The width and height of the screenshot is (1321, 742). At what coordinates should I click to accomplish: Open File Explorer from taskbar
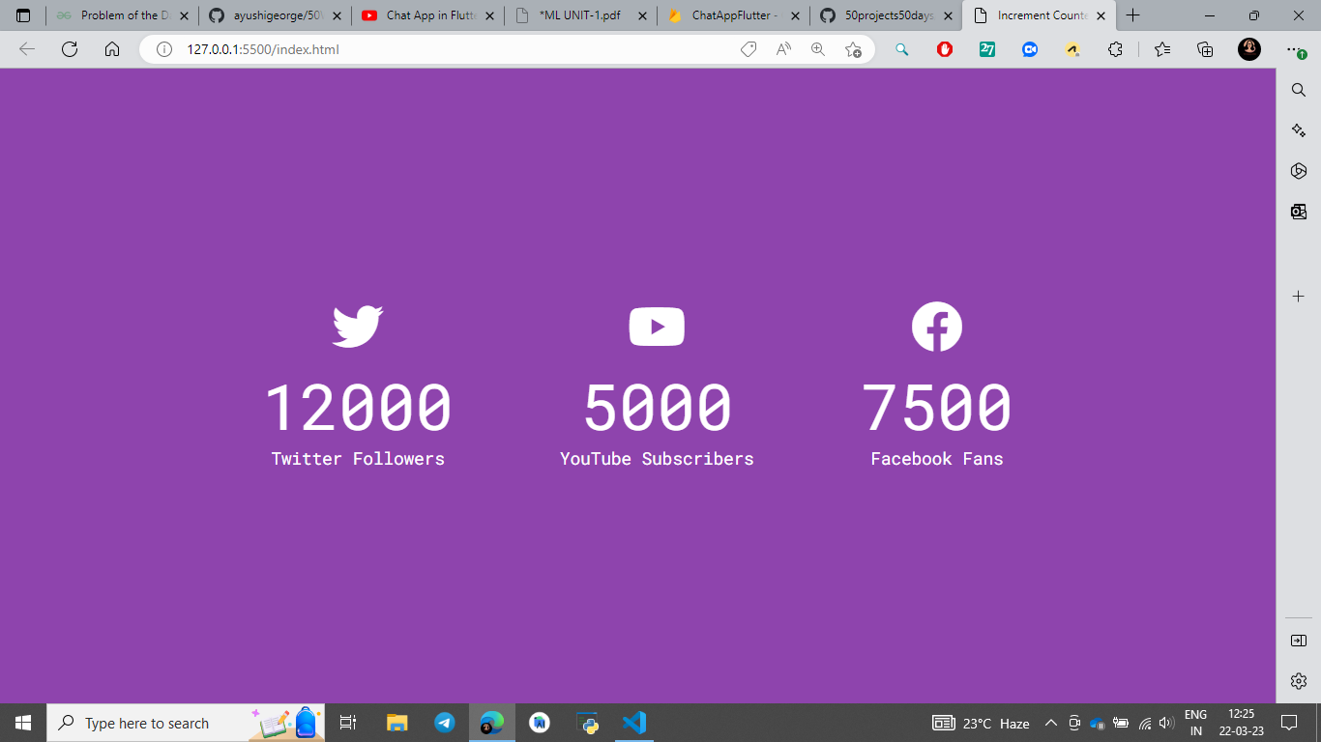coord(397,723)
